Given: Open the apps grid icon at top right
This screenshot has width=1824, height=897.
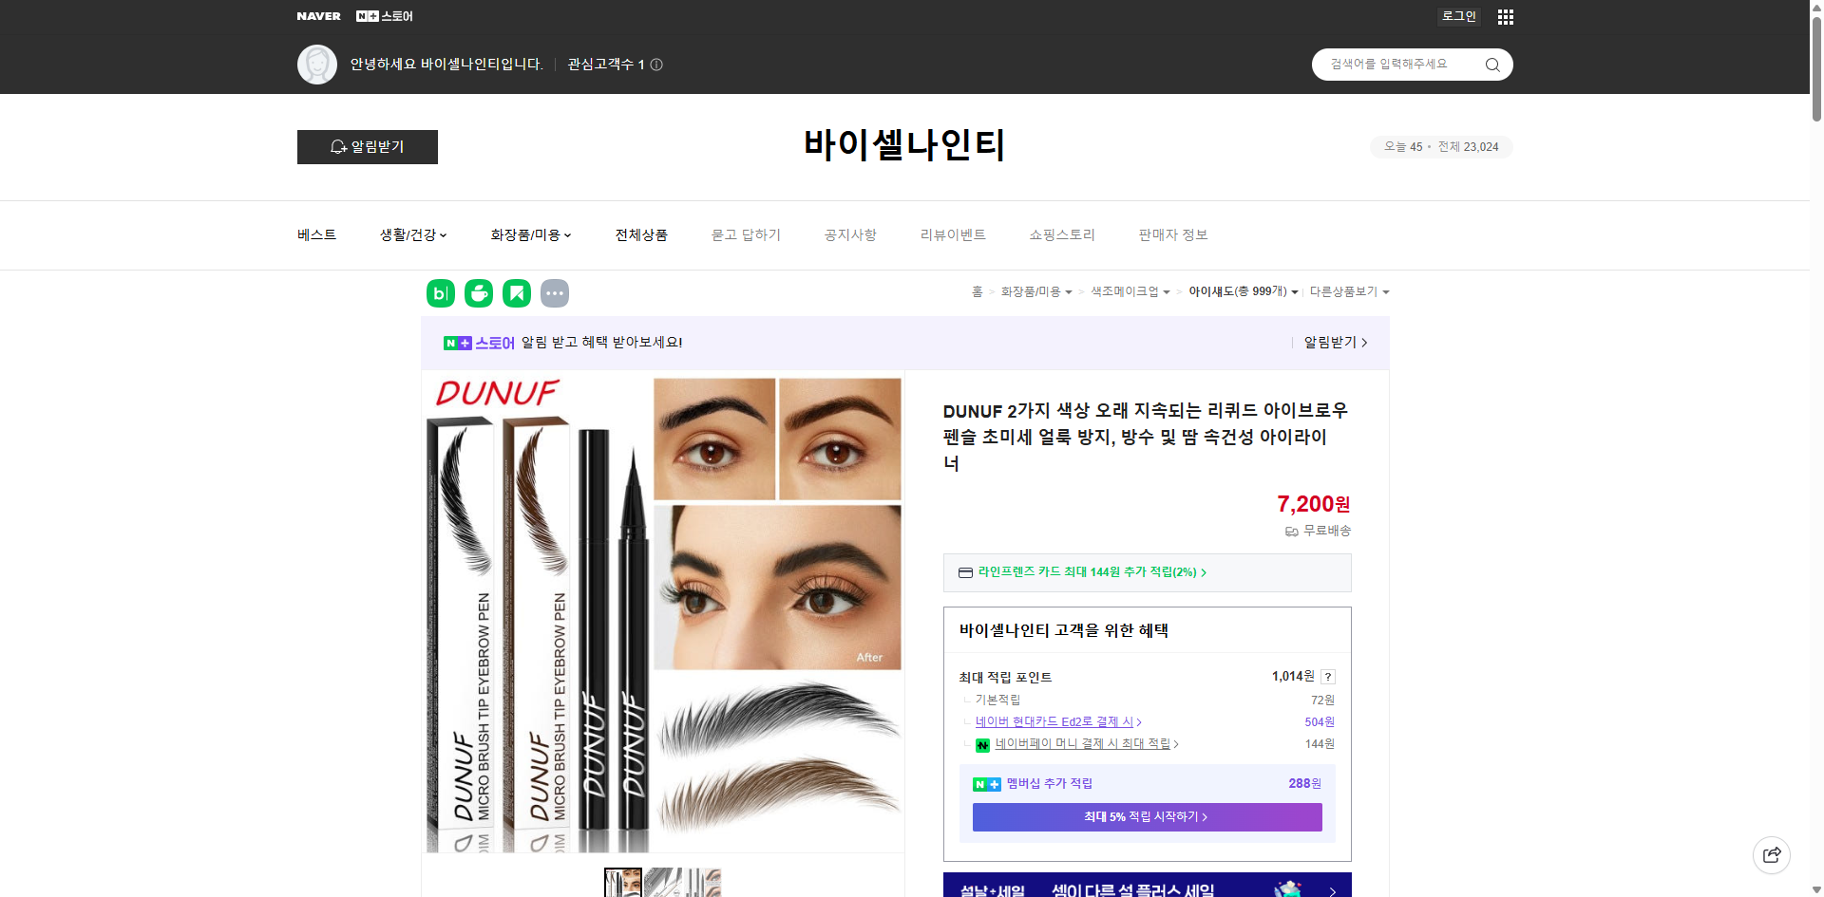Looking at the screenshot, I should click(x=1505, y=16).
